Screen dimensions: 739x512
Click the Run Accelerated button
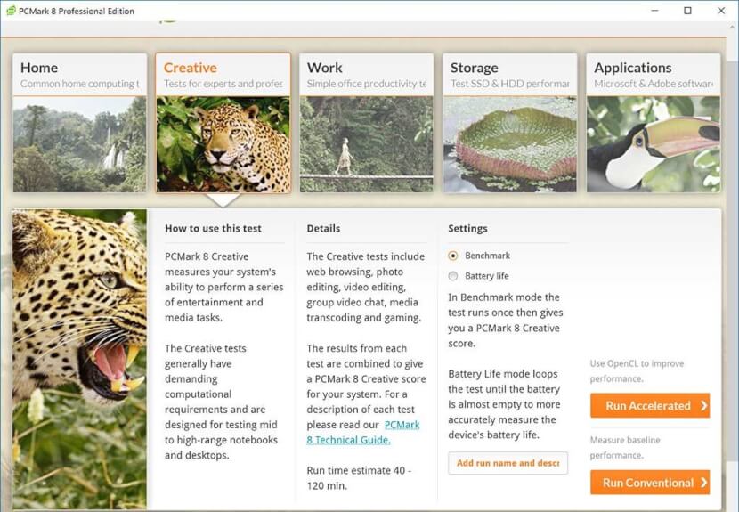[x=650, y=405]
